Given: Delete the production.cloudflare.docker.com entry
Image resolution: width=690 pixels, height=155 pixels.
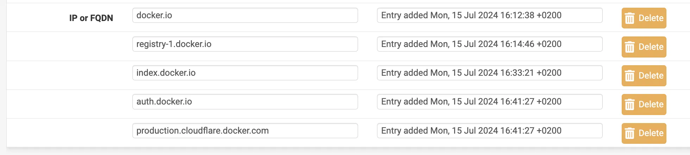Looking at the screenshot, I should pyautogui.click(x=644, y=133).
